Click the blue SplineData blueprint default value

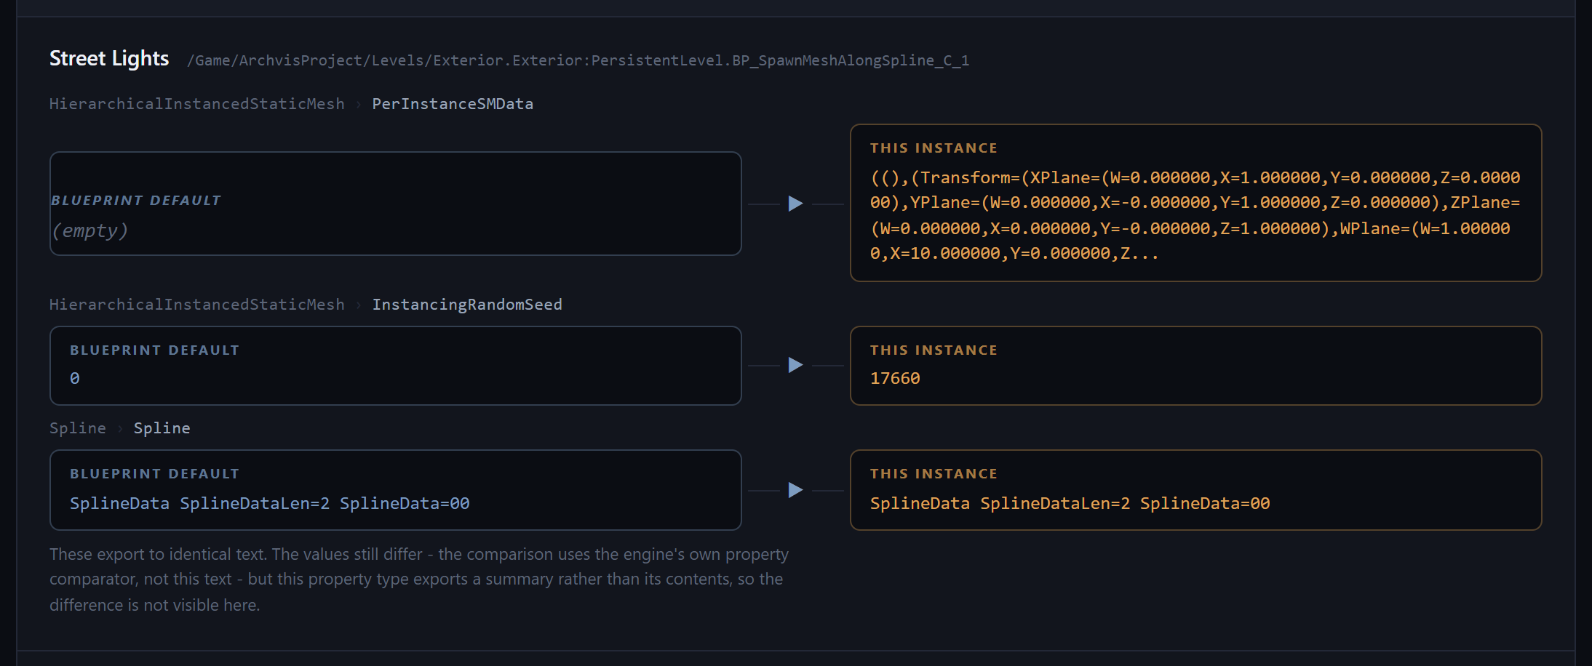(270, 503)
